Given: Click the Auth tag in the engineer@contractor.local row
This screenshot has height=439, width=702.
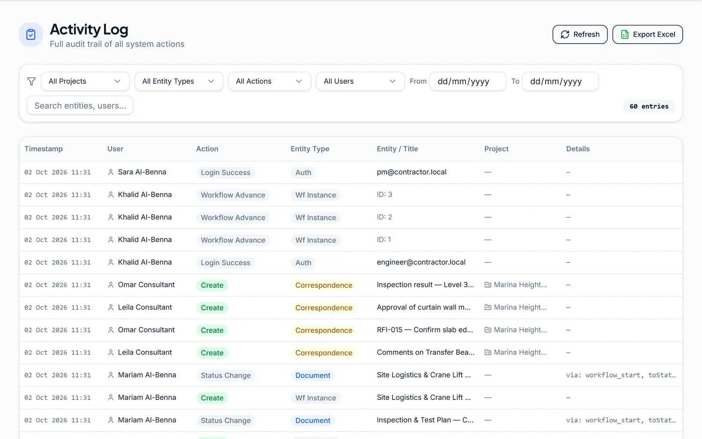Looking at the screenshot, I should [303, 263].
